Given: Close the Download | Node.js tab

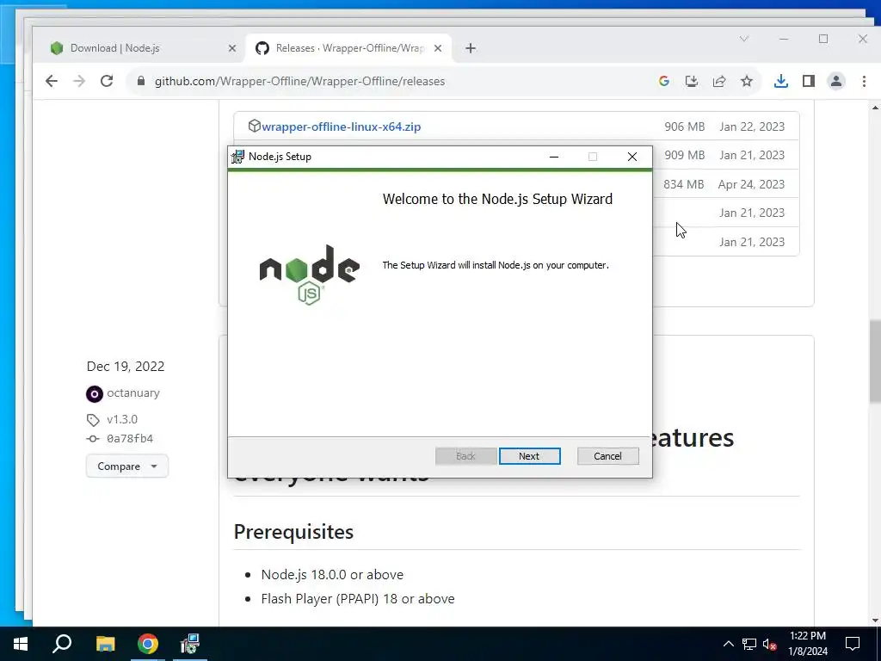Looking at the screenshot, I should coord(231,48).
